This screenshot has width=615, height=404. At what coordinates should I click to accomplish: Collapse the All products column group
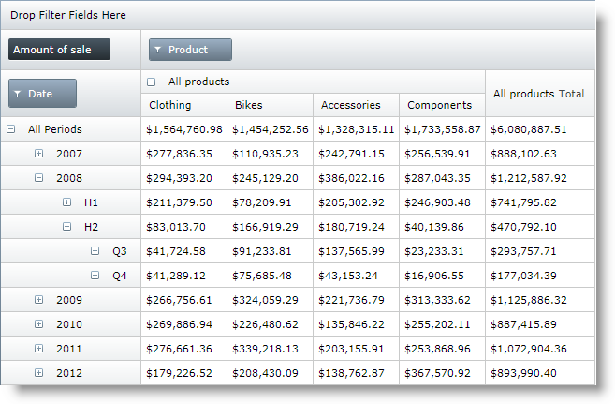coord(152,82)
